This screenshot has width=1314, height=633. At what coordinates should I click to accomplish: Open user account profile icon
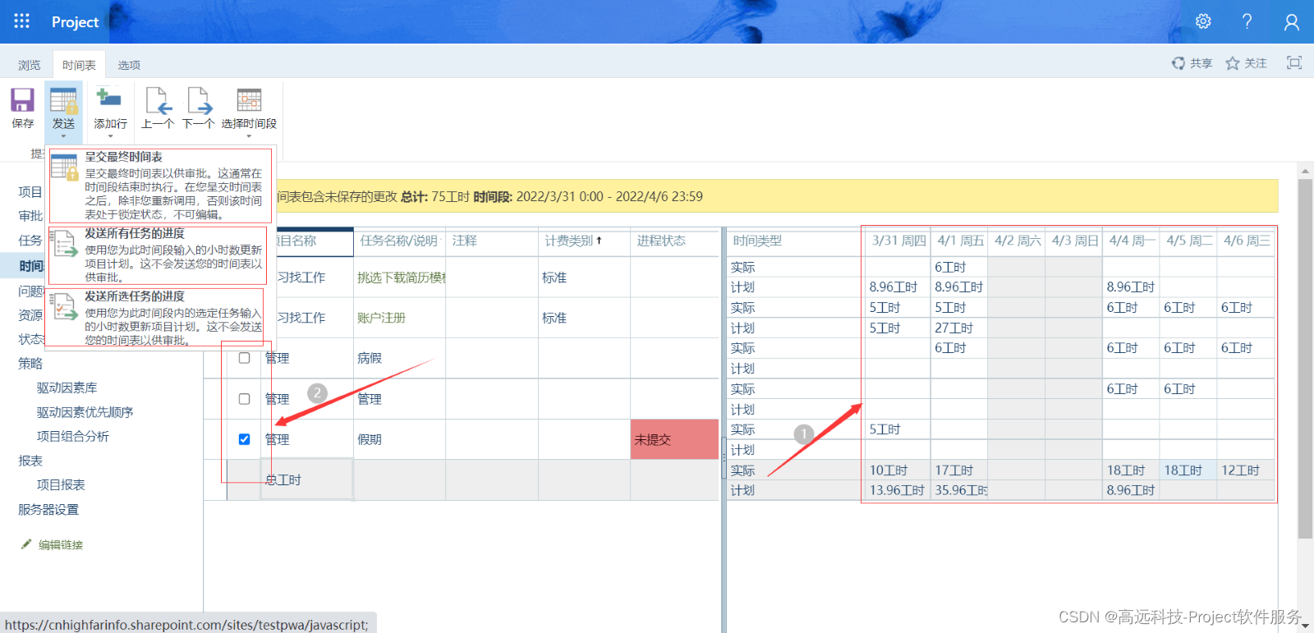point(1292,22)
